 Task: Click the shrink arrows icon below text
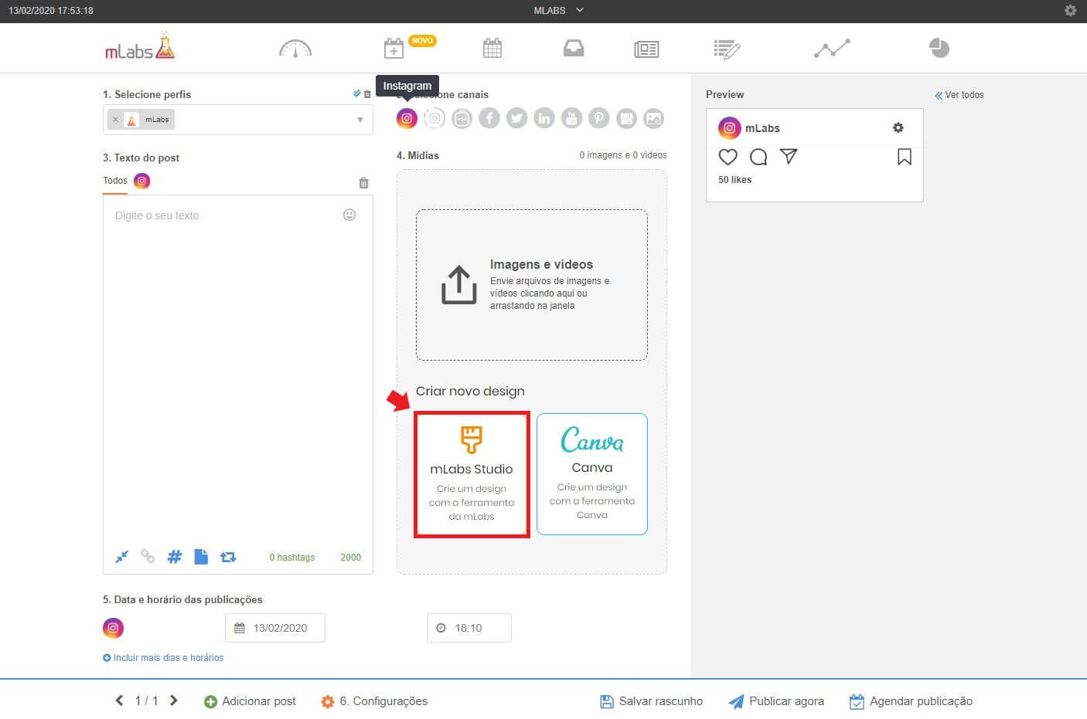(x=122, y=557)
